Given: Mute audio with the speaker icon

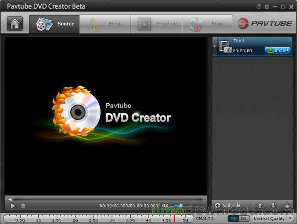Looking at the screenshot, I should 165,206.
